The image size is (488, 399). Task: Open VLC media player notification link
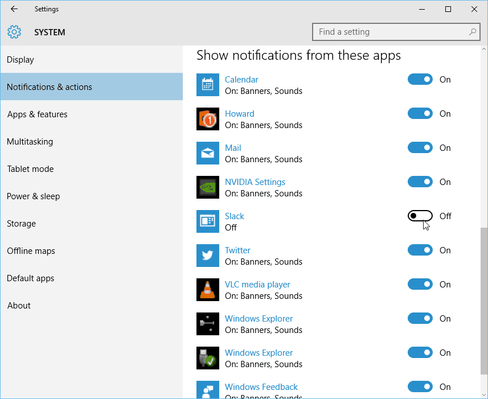coord(258,285)
